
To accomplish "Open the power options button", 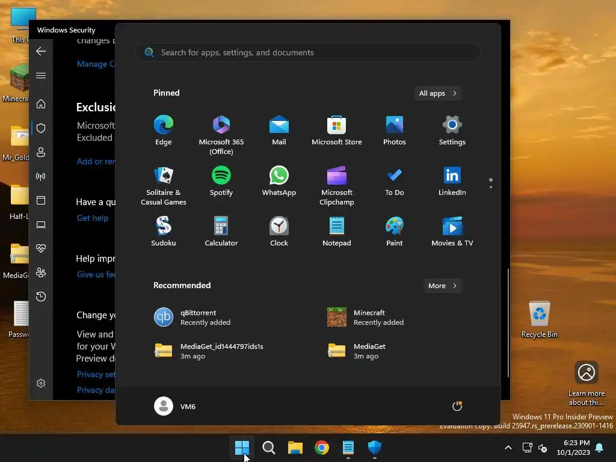I will (x=457, y=406).
